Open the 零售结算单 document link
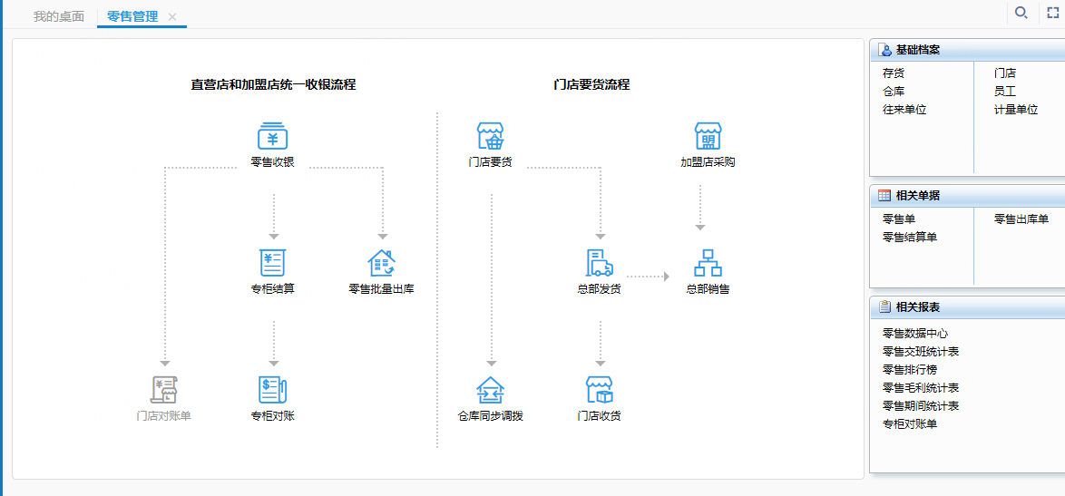Image resolution: width=1065 pixels, height=496 pixels. [x=910, y=237]
